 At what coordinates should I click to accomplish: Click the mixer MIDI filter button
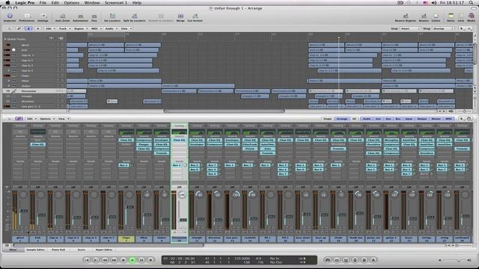448,119
